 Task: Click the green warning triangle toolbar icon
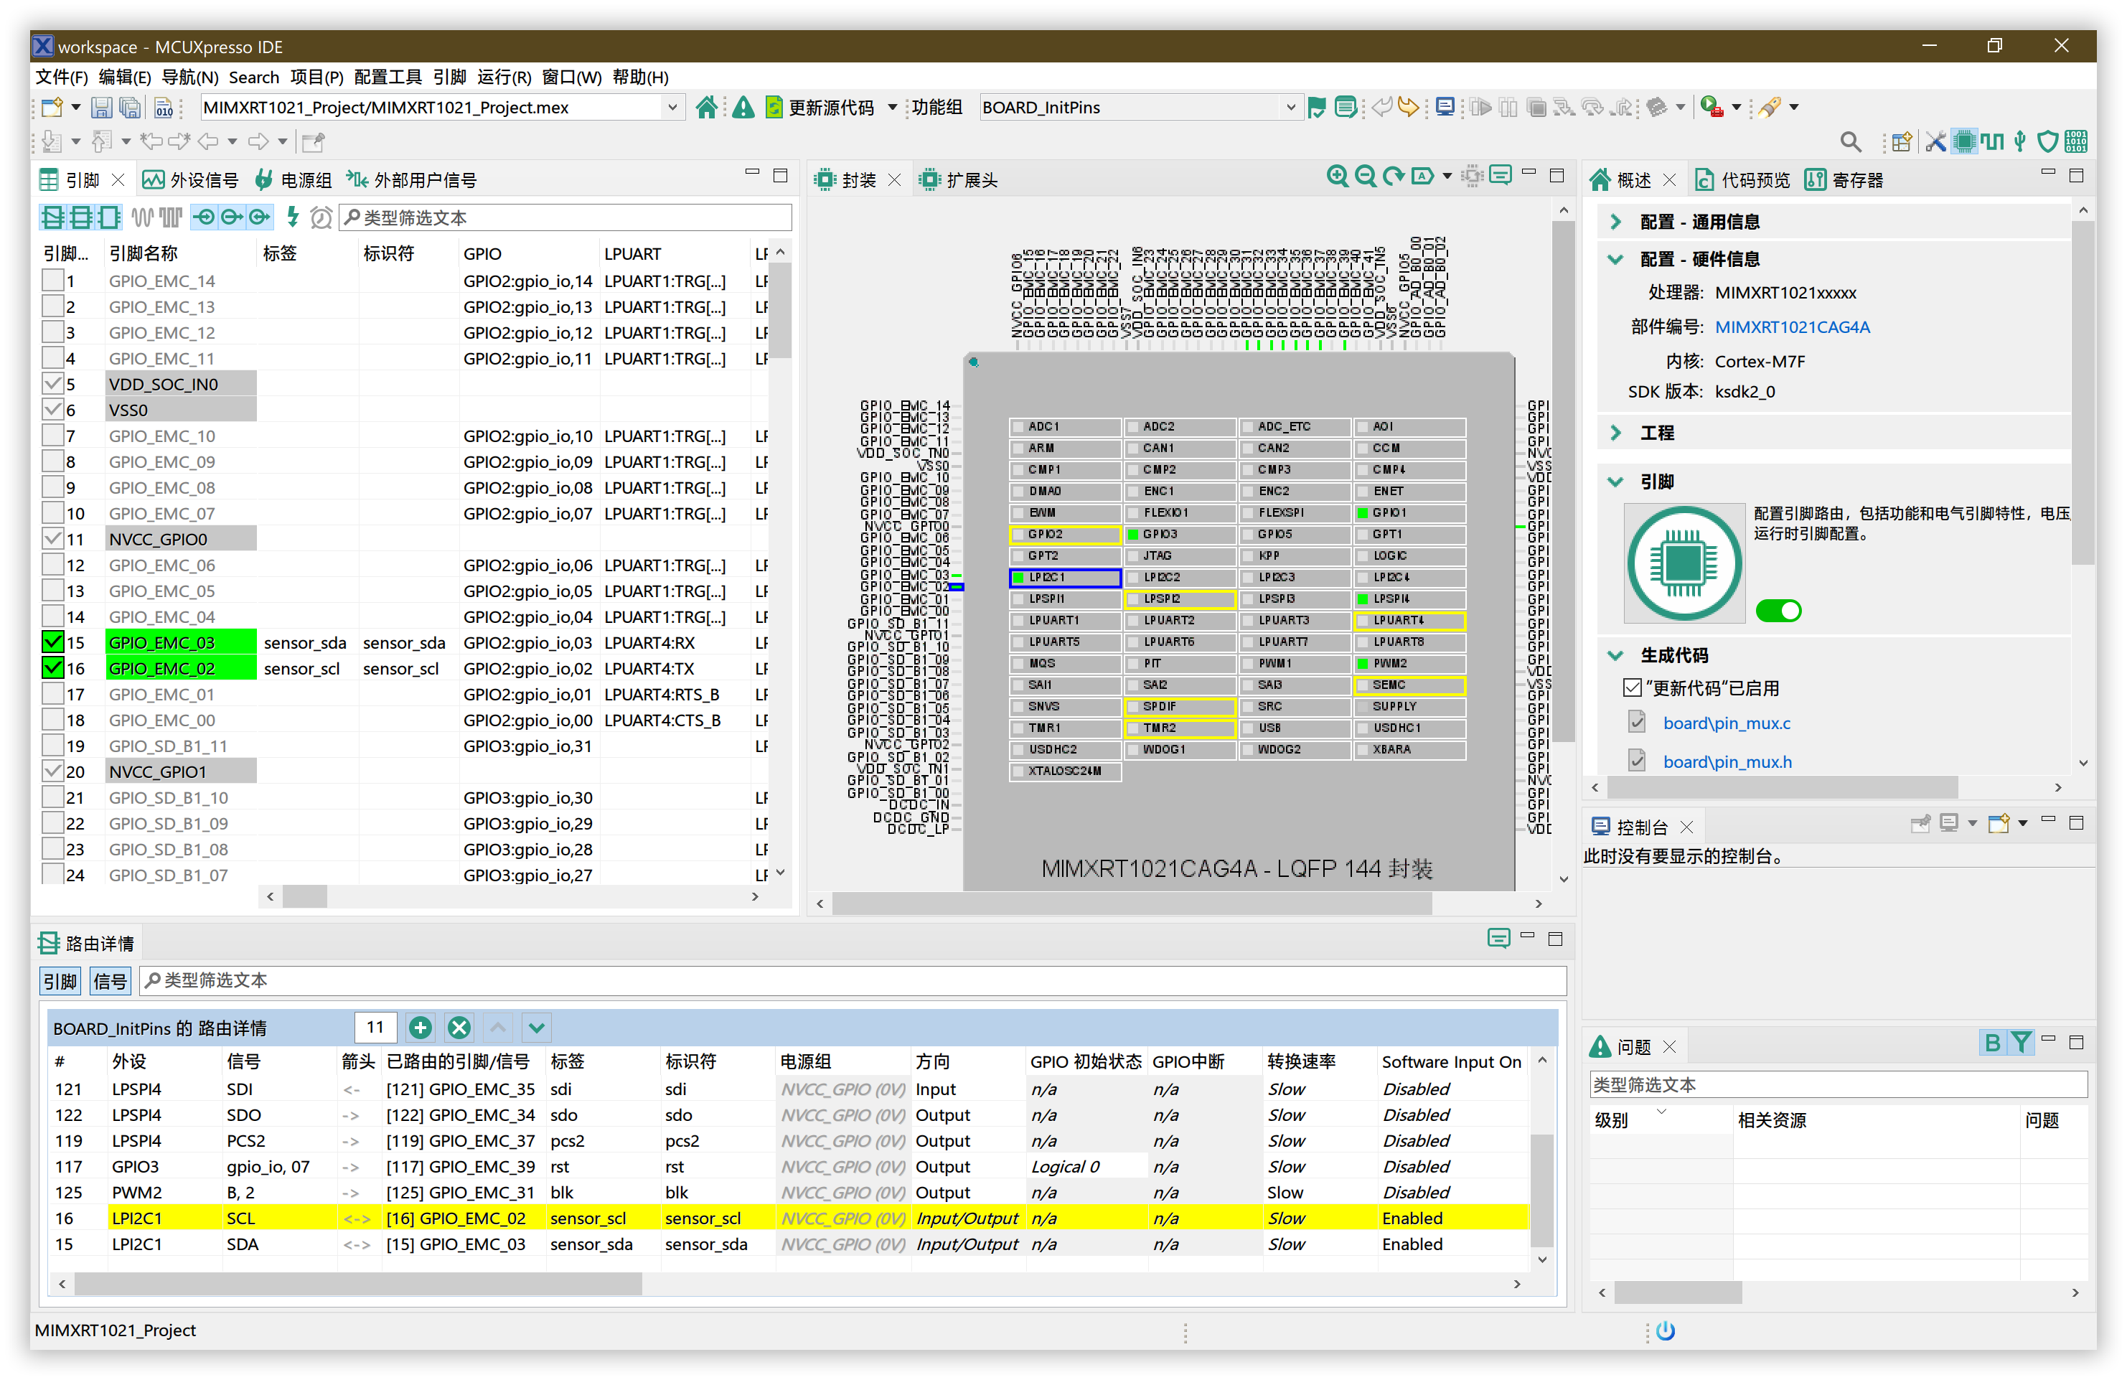[743, 107]
